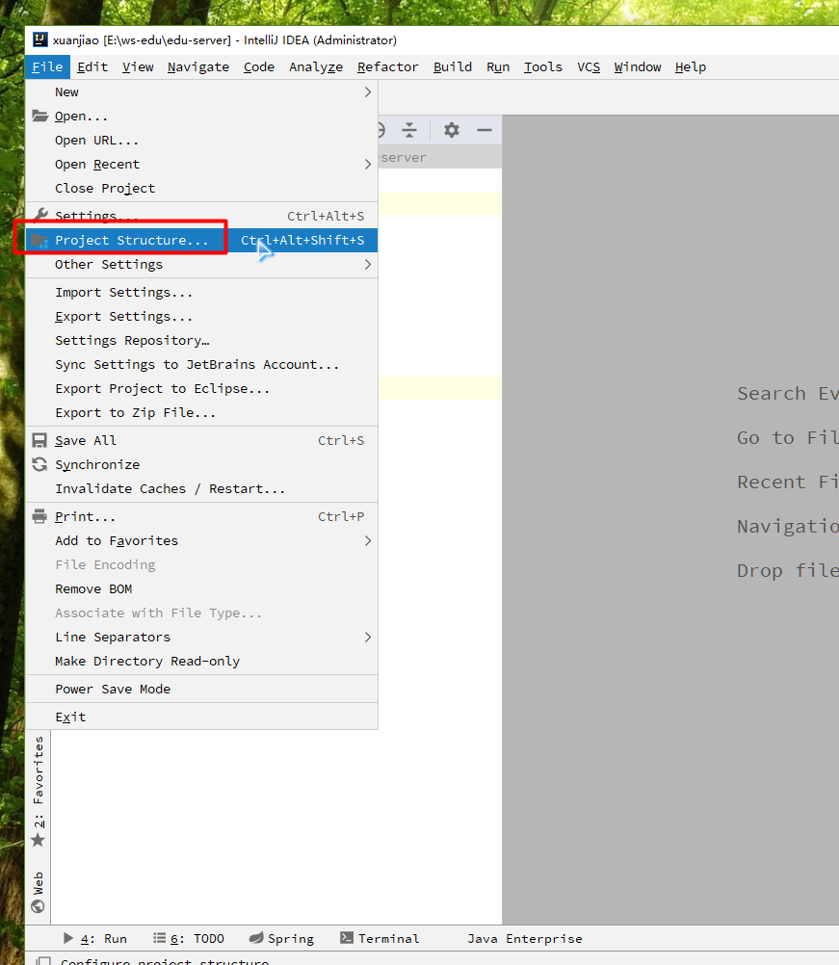
Task: Open the Build menu
Action: click(453, 67)
